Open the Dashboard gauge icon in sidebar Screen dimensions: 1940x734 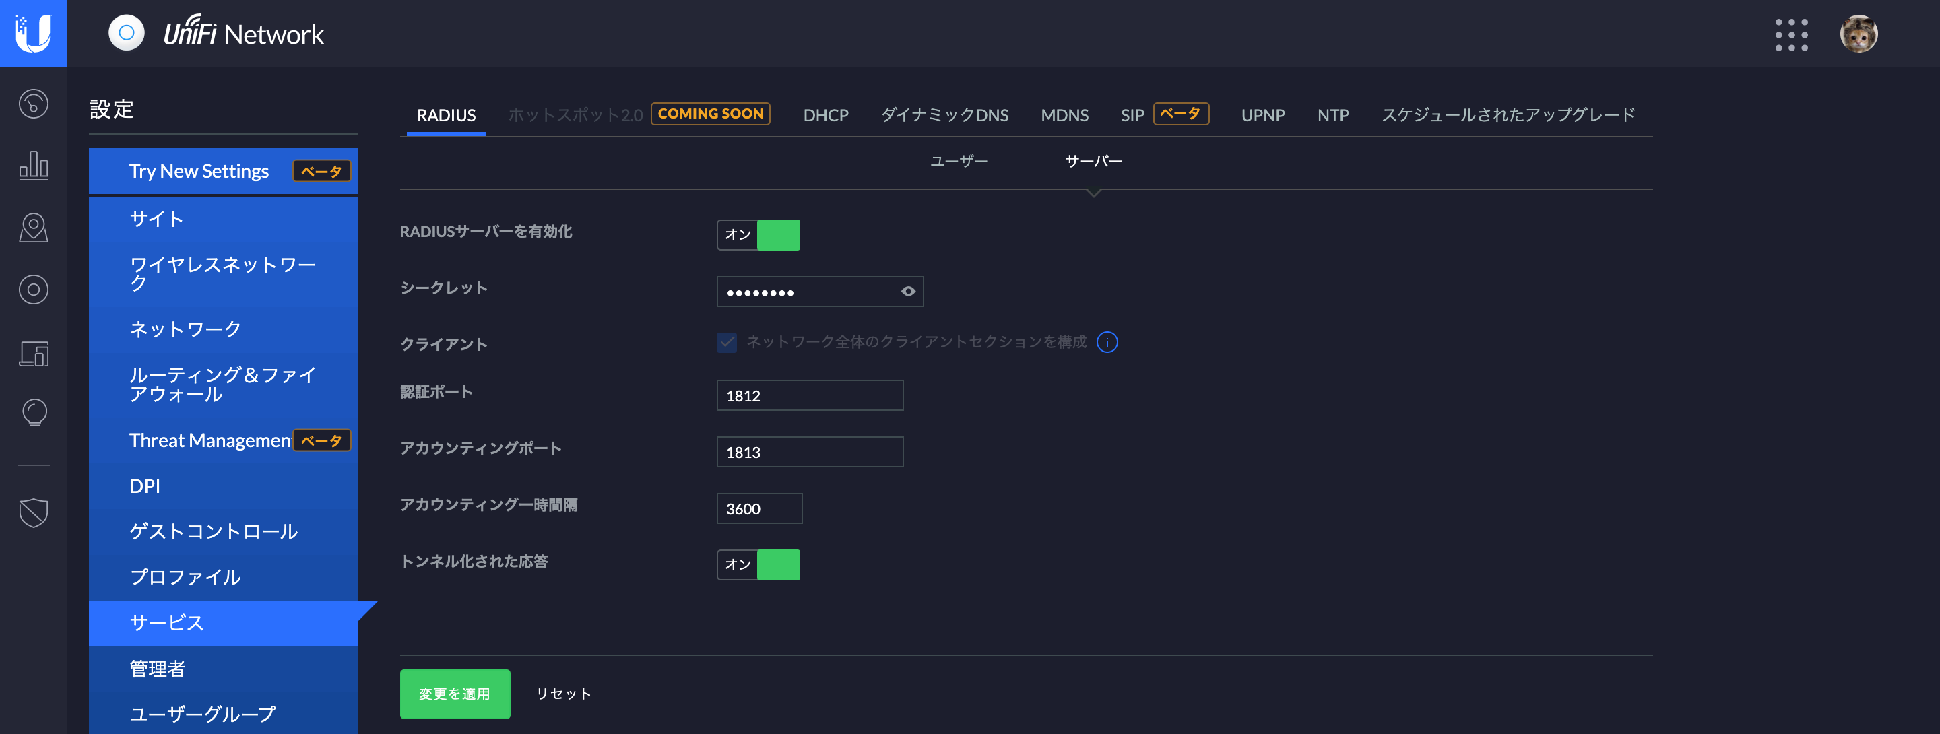33,104
